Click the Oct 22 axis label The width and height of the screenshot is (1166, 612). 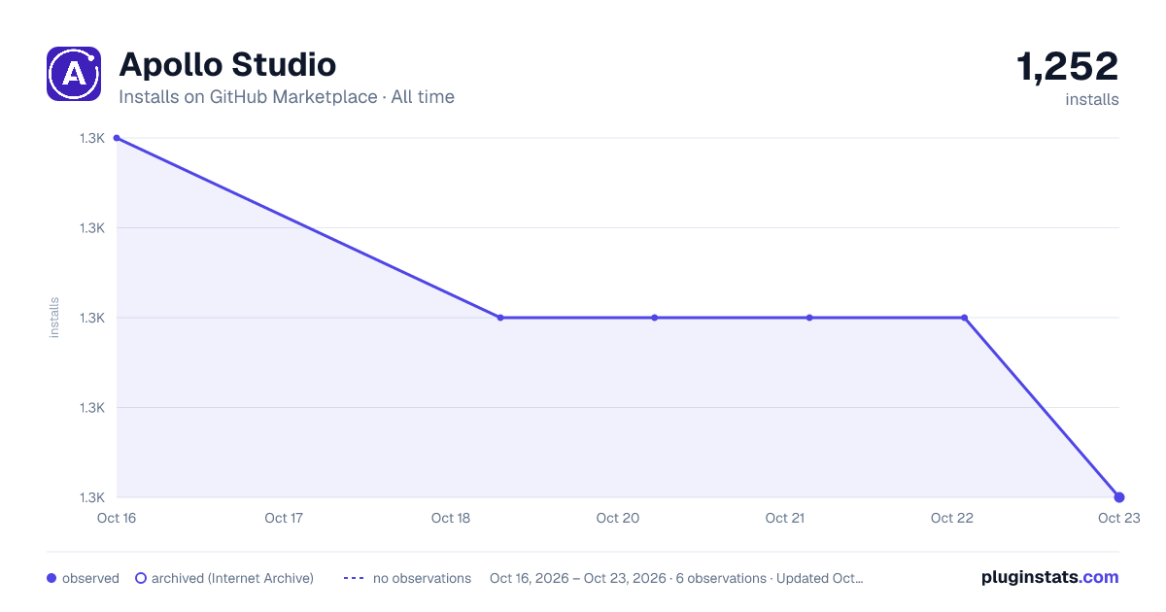pos(952,518)
